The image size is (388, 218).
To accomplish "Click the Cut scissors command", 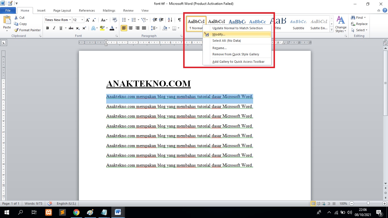I will [x=19, y=18].
